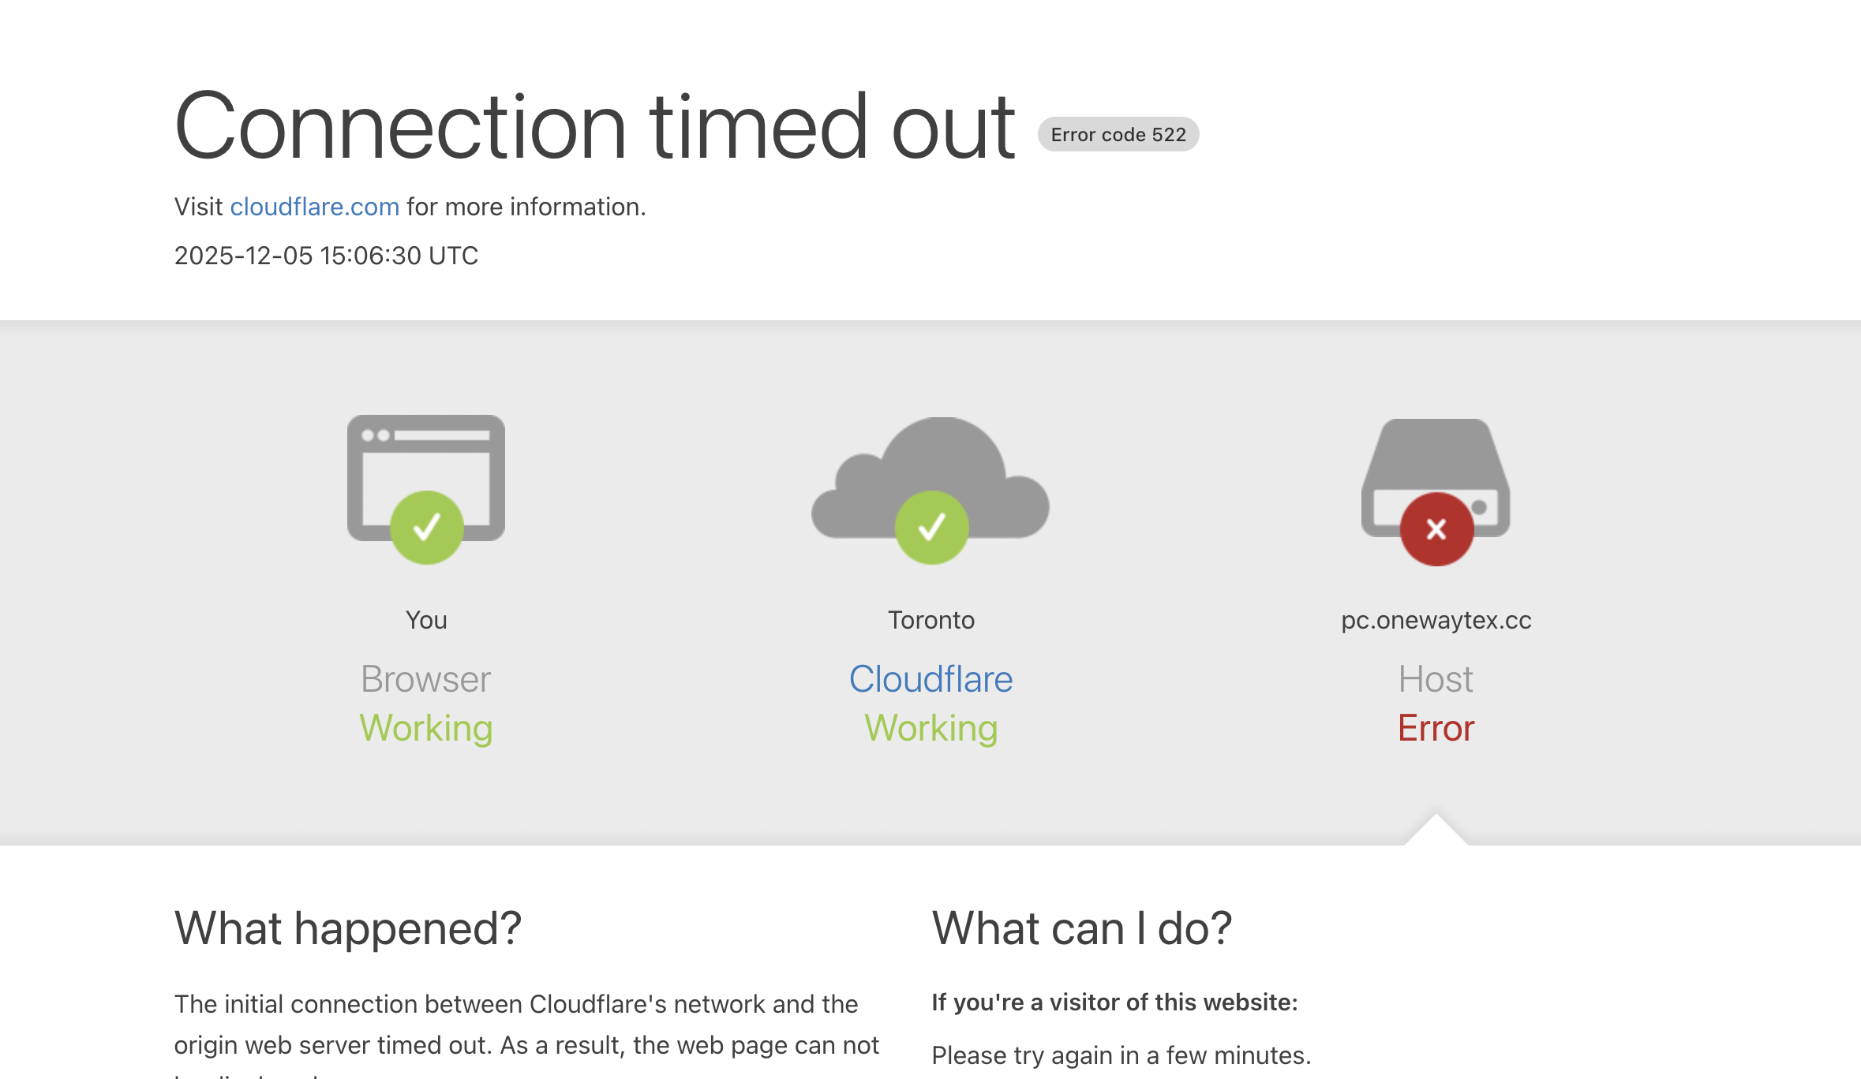The width and height of the screenshot is (1861, 1079).
Task: Click the white pointer triangle below Host
Action: coord(1436,832)
